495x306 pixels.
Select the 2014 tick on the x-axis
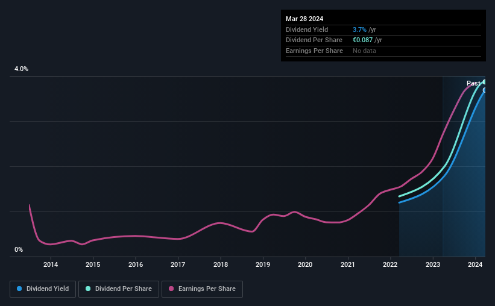[x=51, y=264]
